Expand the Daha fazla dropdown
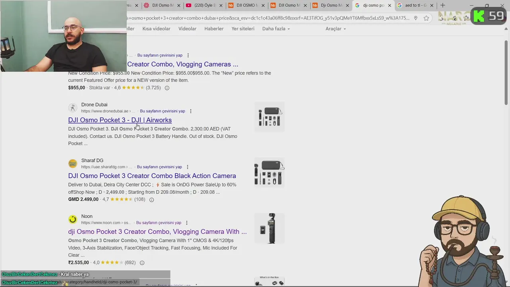Image resolution: width=510 pixels, height=287 pixels. (276, 29)
